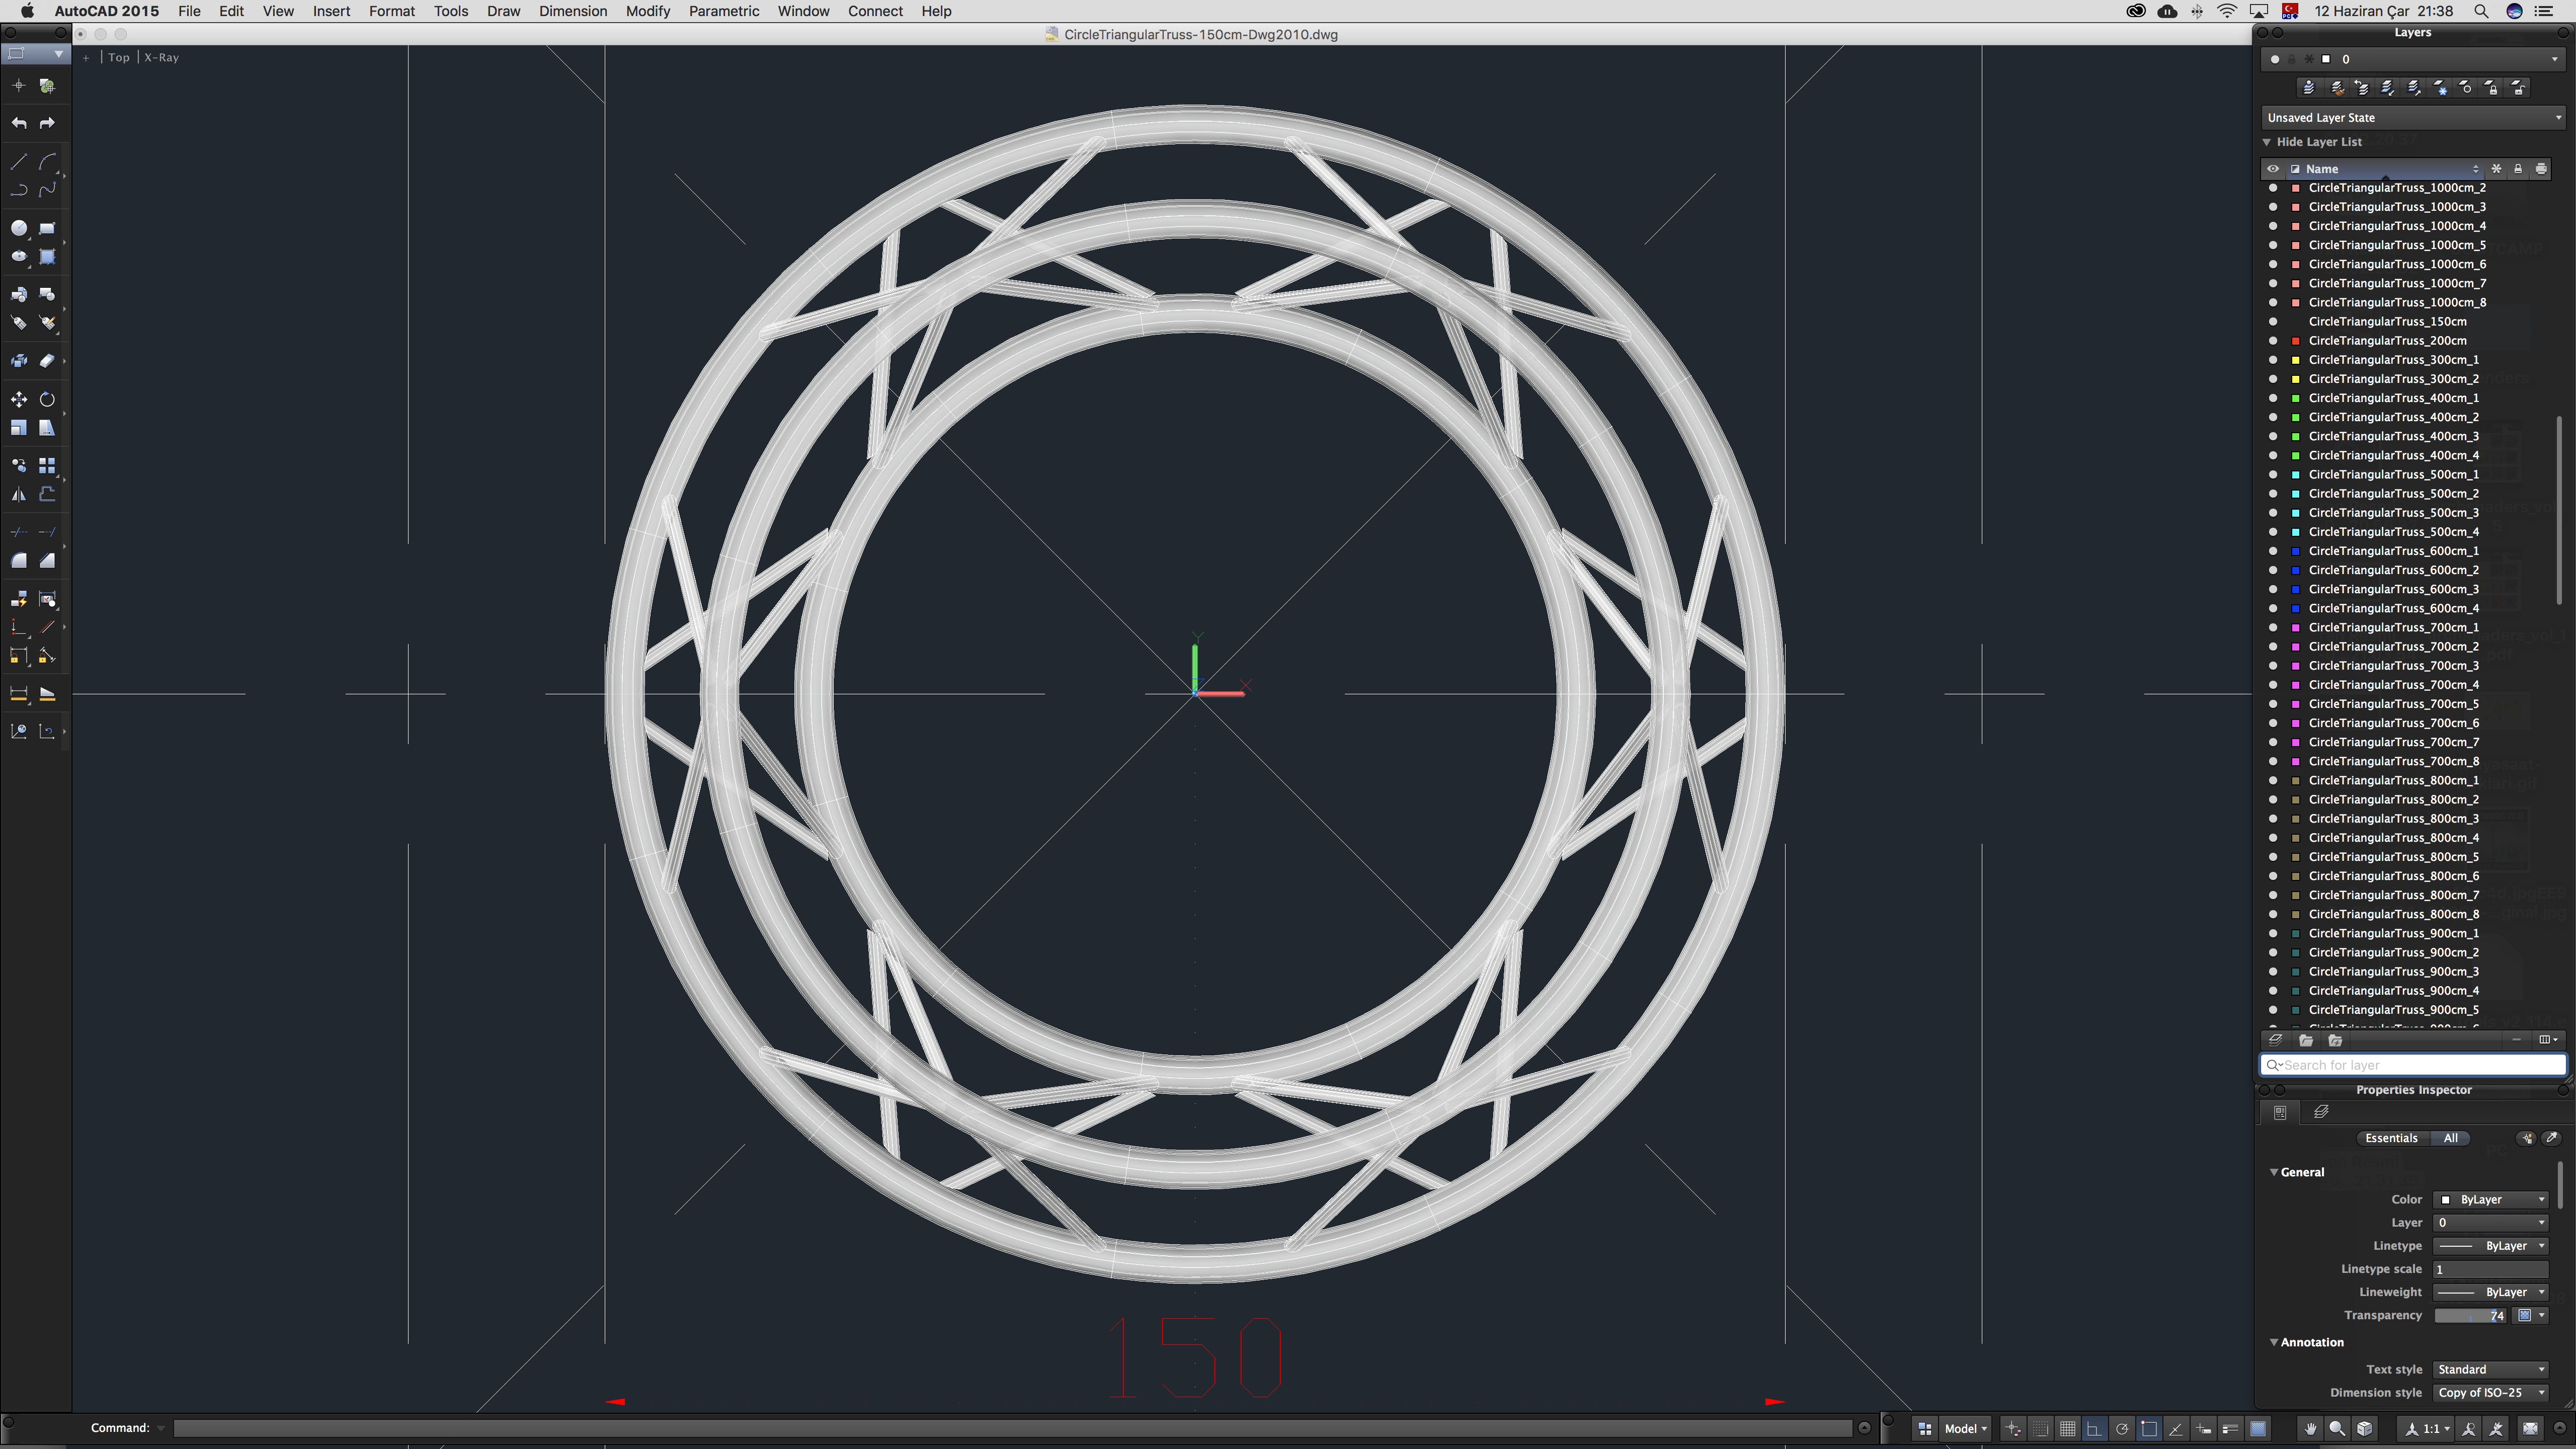Adjust the Transparency slider
Screen dimensions: 2576x1449
coord(2470,1315)
